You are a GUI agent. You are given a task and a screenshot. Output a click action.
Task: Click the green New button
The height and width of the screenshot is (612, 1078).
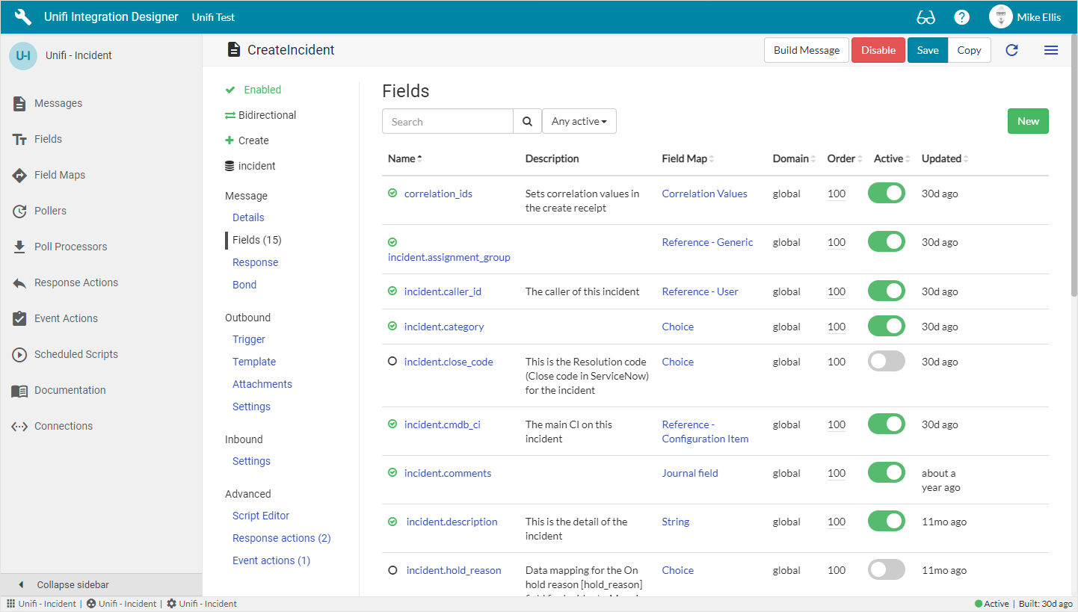[1027, 122]
